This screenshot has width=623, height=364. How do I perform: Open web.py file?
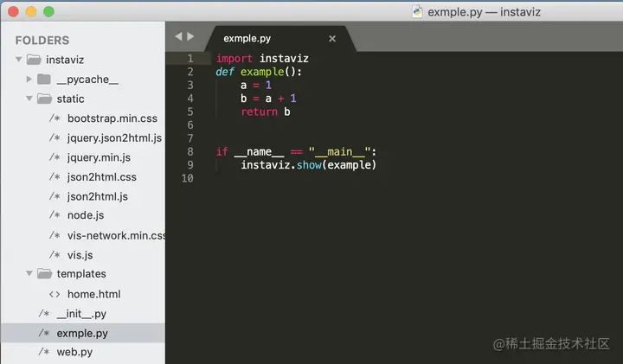(x=74, y=352)
